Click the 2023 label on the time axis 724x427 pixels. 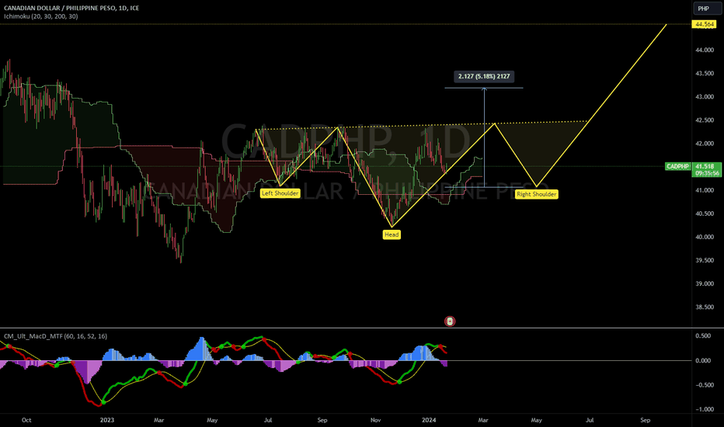107,420
